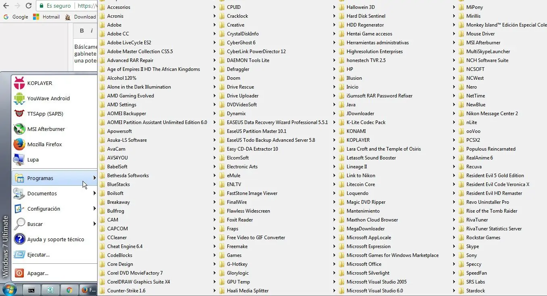Select Buscar in the Start menu
The width and height of the screenshot is (547, 296).
[x=54, y=224]
